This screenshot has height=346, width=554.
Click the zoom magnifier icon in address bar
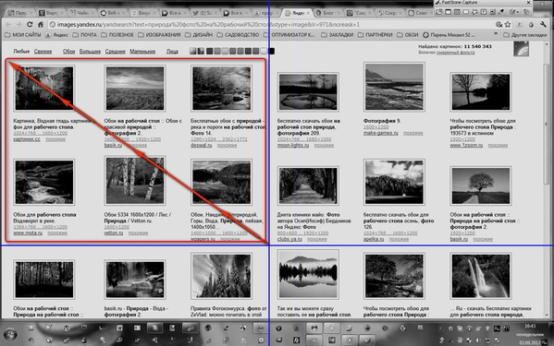[499, 24]
